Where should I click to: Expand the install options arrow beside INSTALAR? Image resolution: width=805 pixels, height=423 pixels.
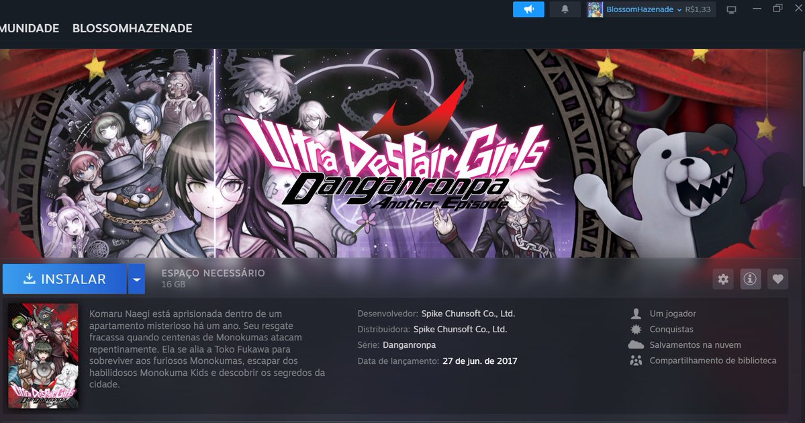(x=136, y=279)
